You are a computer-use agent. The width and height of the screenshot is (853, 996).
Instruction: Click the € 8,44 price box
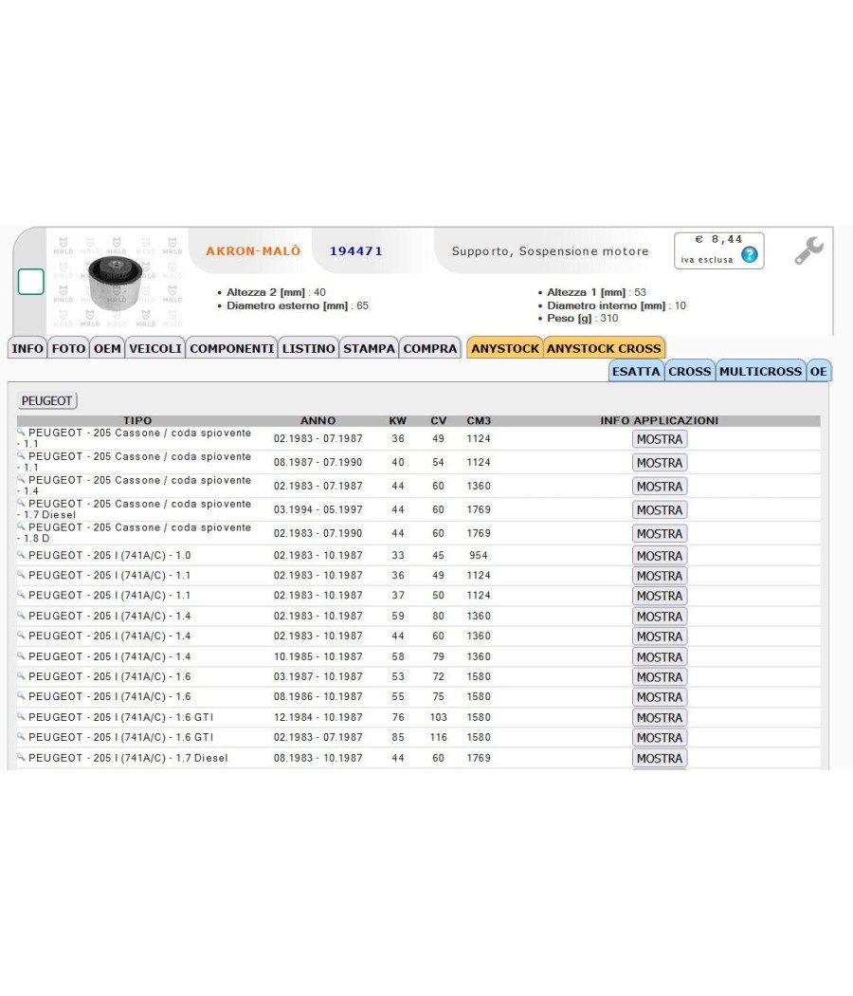719,250
